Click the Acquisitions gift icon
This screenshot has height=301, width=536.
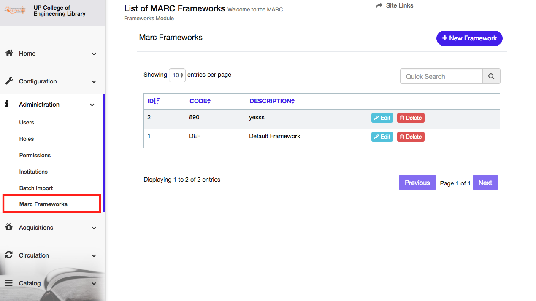coord(9,227)
